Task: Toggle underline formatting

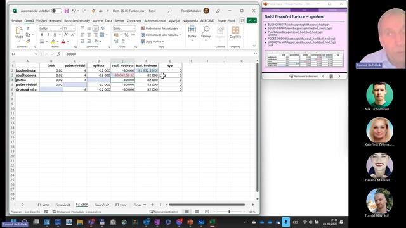Action: (55, 35)
